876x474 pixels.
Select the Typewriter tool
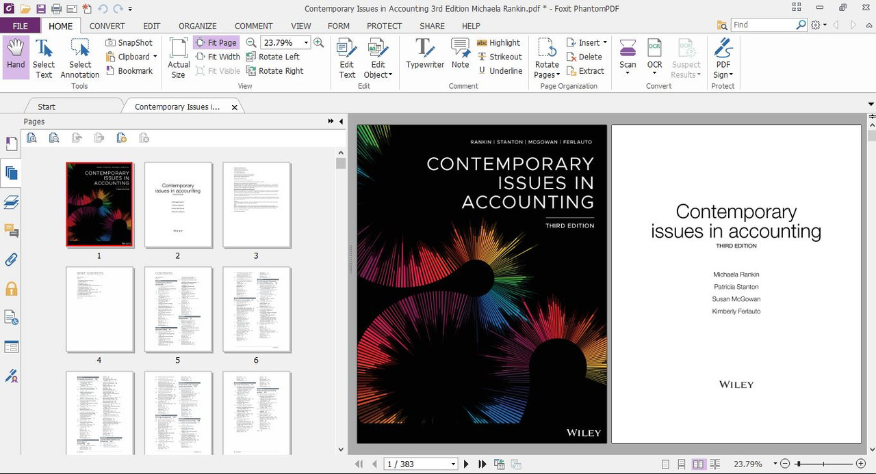[424, 53]
